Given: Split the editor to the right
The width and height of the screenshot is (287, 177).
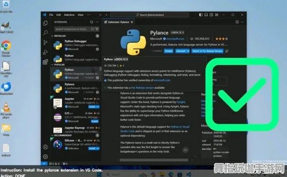Looking at the screenshot, I should pyautogui.click(x=237, y=22).
